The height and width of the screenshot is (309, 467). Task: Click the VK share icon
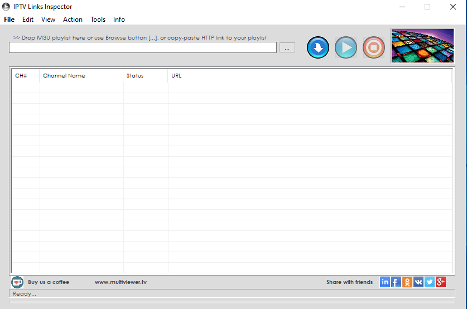(x=418, y=282)
